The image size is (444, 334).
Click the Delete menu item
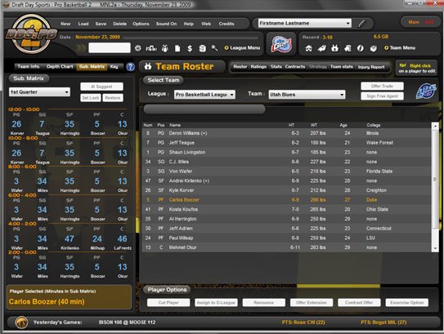point(119,24)
